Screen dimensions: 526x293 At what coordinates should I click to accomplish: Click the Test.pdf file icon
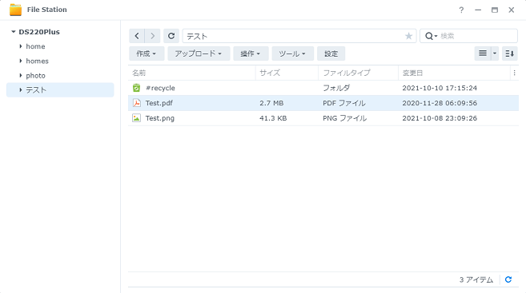point(137,103)
